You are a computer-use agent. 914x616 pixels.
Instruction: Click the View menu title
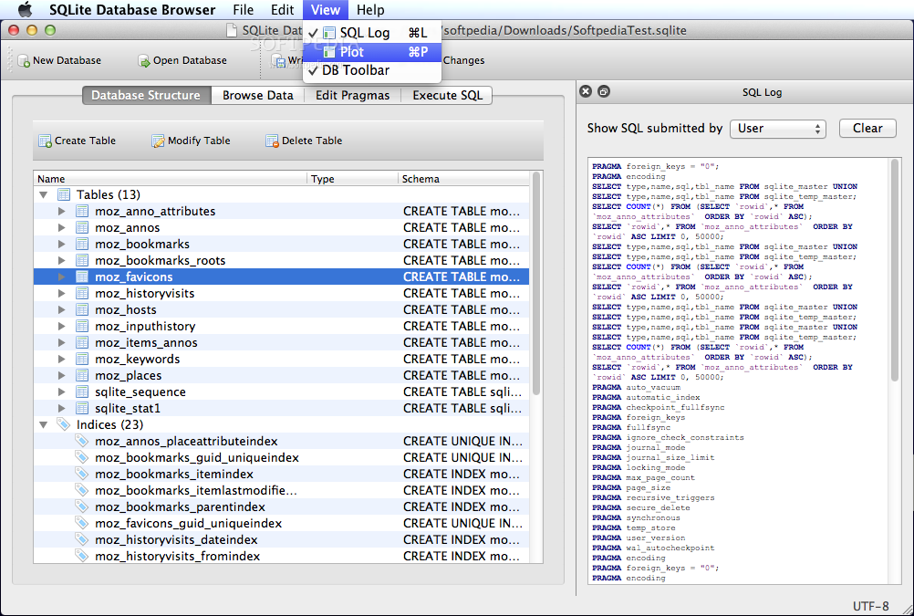click(326, 10)
